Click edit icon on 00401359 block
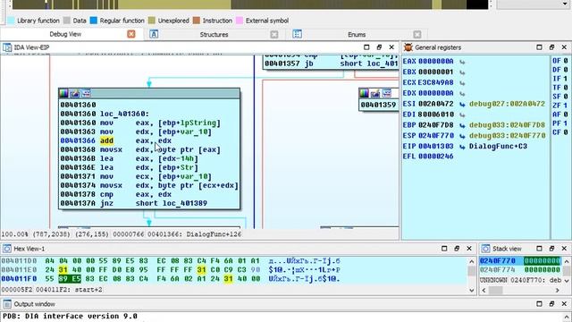Image resolution: width=572 pixels, height=322 pixels. coord(375,93)
